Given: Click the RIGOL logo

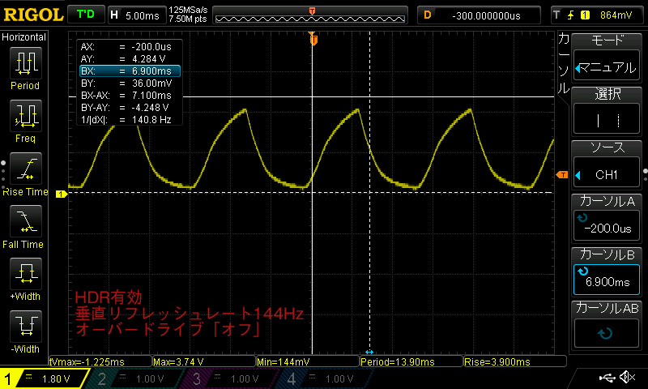Looking at the screenshot, I should [33, 15].
